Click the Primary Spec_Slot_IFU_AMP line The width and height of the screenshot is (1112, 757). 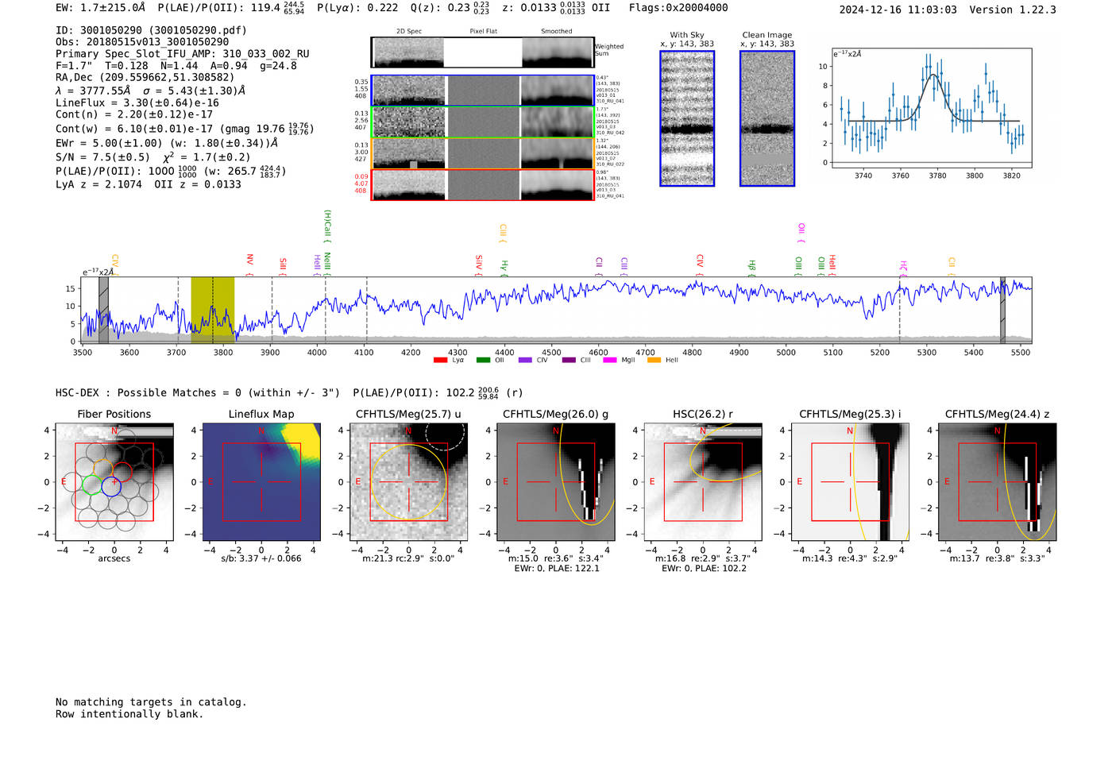click(183, 54)
